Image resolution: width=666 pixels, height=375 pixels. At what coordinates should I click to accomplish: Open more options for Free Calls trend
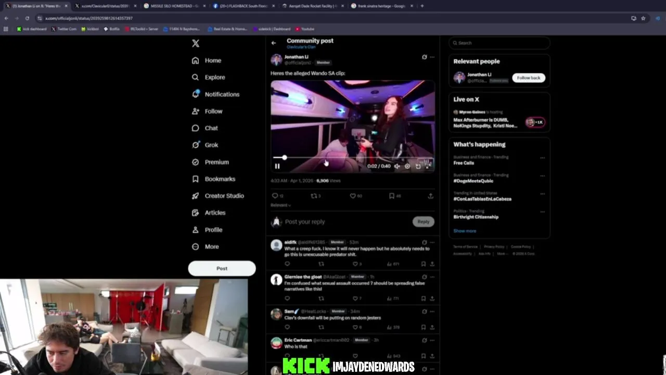coord(542,157)
